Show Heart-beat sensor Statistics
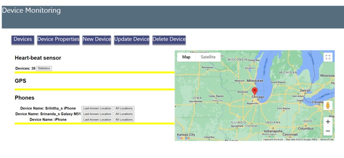 pos(44,69)
